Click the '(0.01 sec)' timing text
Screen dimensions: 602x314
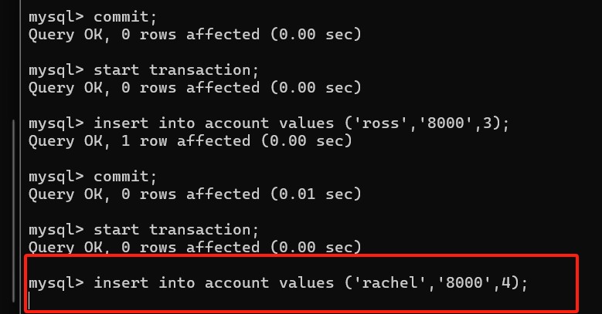[x=316, y=194]
